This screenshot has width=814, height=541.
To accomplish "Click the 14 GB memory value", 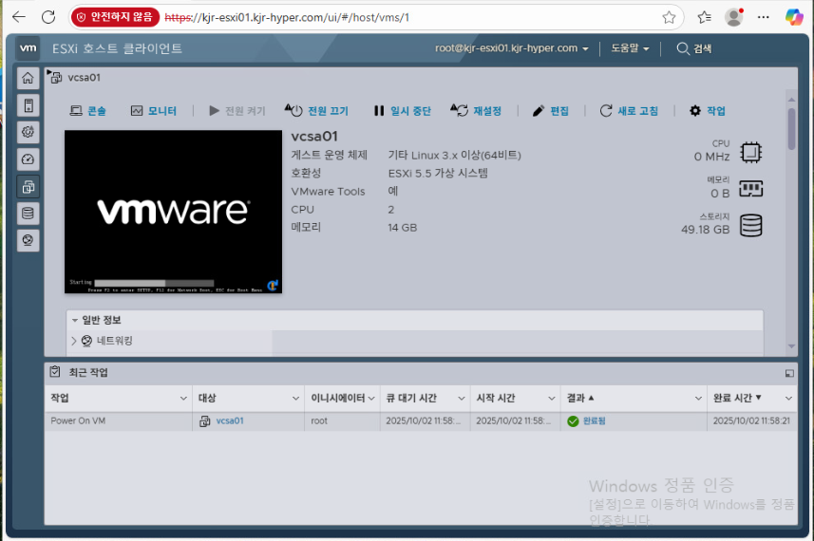I will [403, 227].
